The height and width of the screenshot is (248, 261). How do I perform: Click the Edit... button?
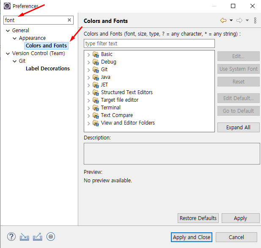(238, 56)
